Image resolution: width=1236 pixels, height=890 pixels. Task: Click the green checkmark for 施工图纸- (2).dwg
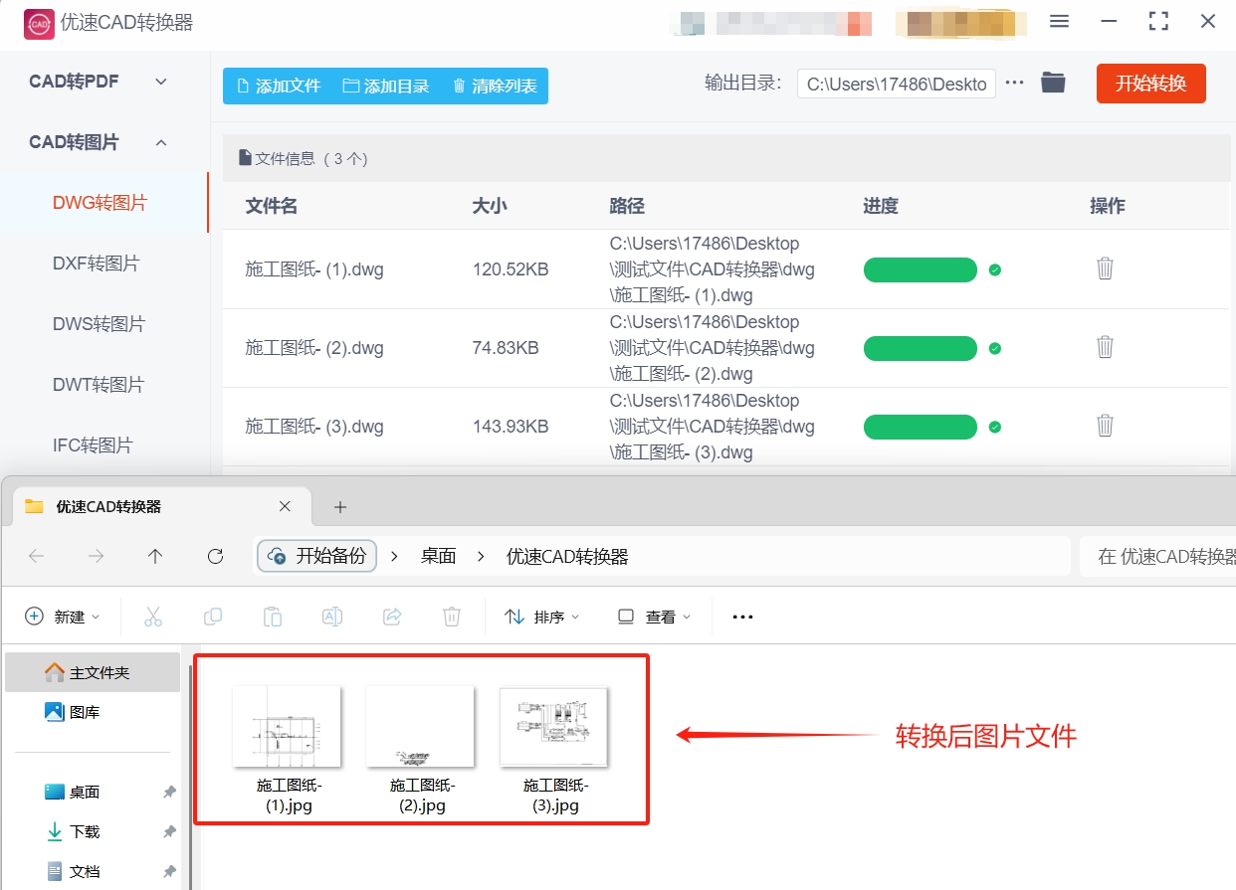point(994,347)
